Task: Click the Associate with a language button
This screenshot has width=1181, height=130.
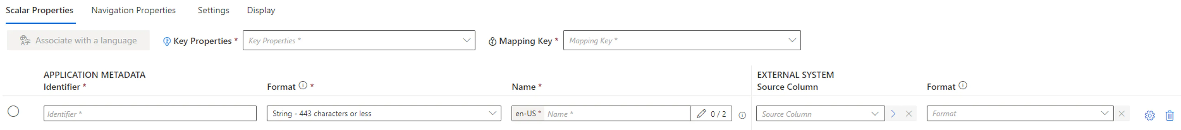Action: (x=78, y=40)
